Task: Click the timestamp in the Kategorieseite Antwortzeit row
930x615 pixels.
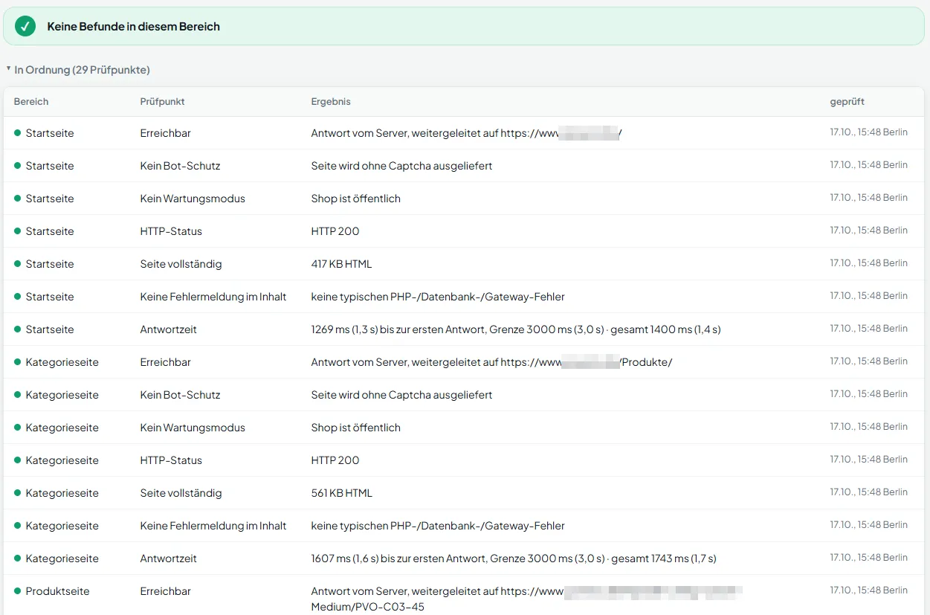Action: point(869,558)
